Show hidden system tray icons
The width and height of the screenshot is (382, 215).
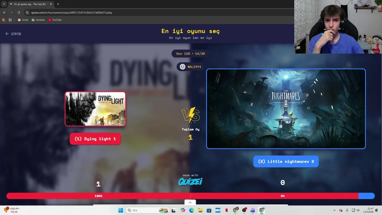[x=334, y=210]
